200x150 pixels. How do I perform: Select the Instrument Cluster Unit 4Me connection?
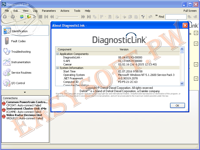(x=25, y=110)
